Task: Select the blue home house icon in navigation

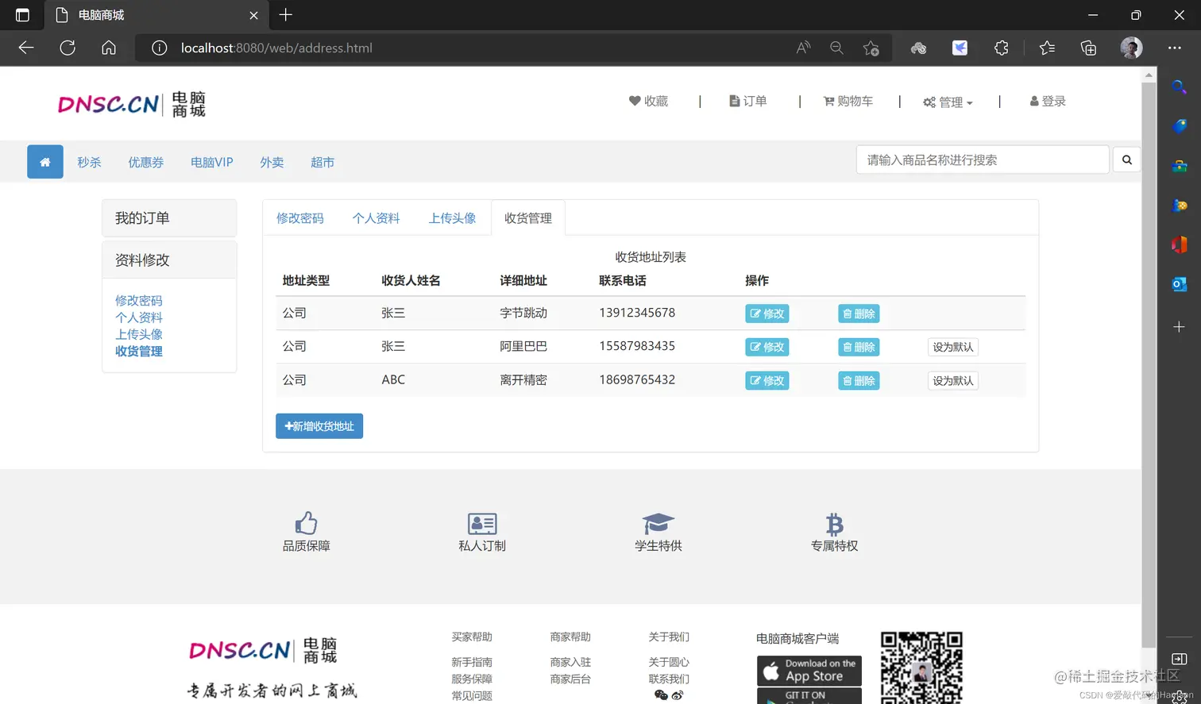Action: pos(44,161)
